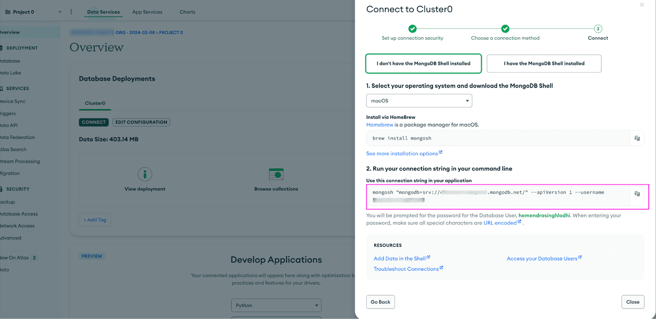Open the Troubleshoot Connections link
The image size is (656, 319).
point(406,269)
